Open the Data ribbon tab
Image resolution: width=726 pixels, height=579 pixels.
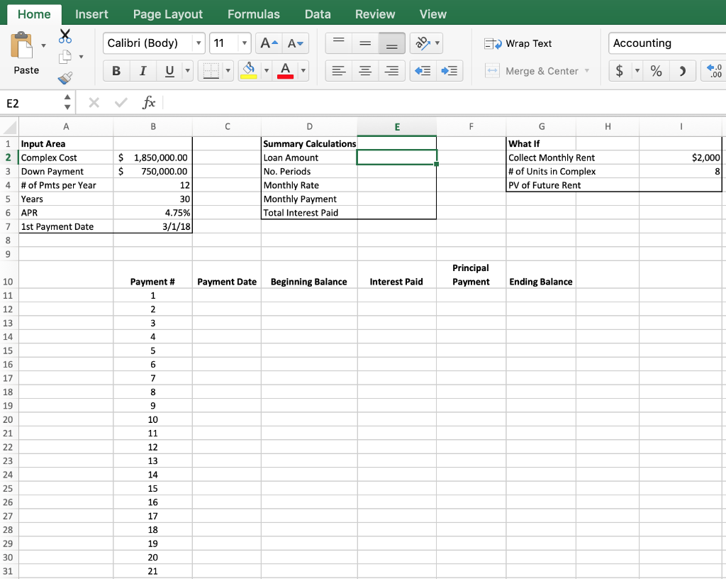[x=317, y=13]
